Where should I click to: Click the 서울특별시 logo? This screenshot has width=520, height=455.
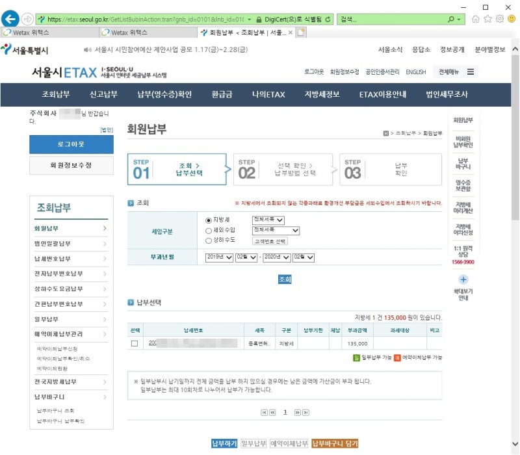click(x=24, y=50)
